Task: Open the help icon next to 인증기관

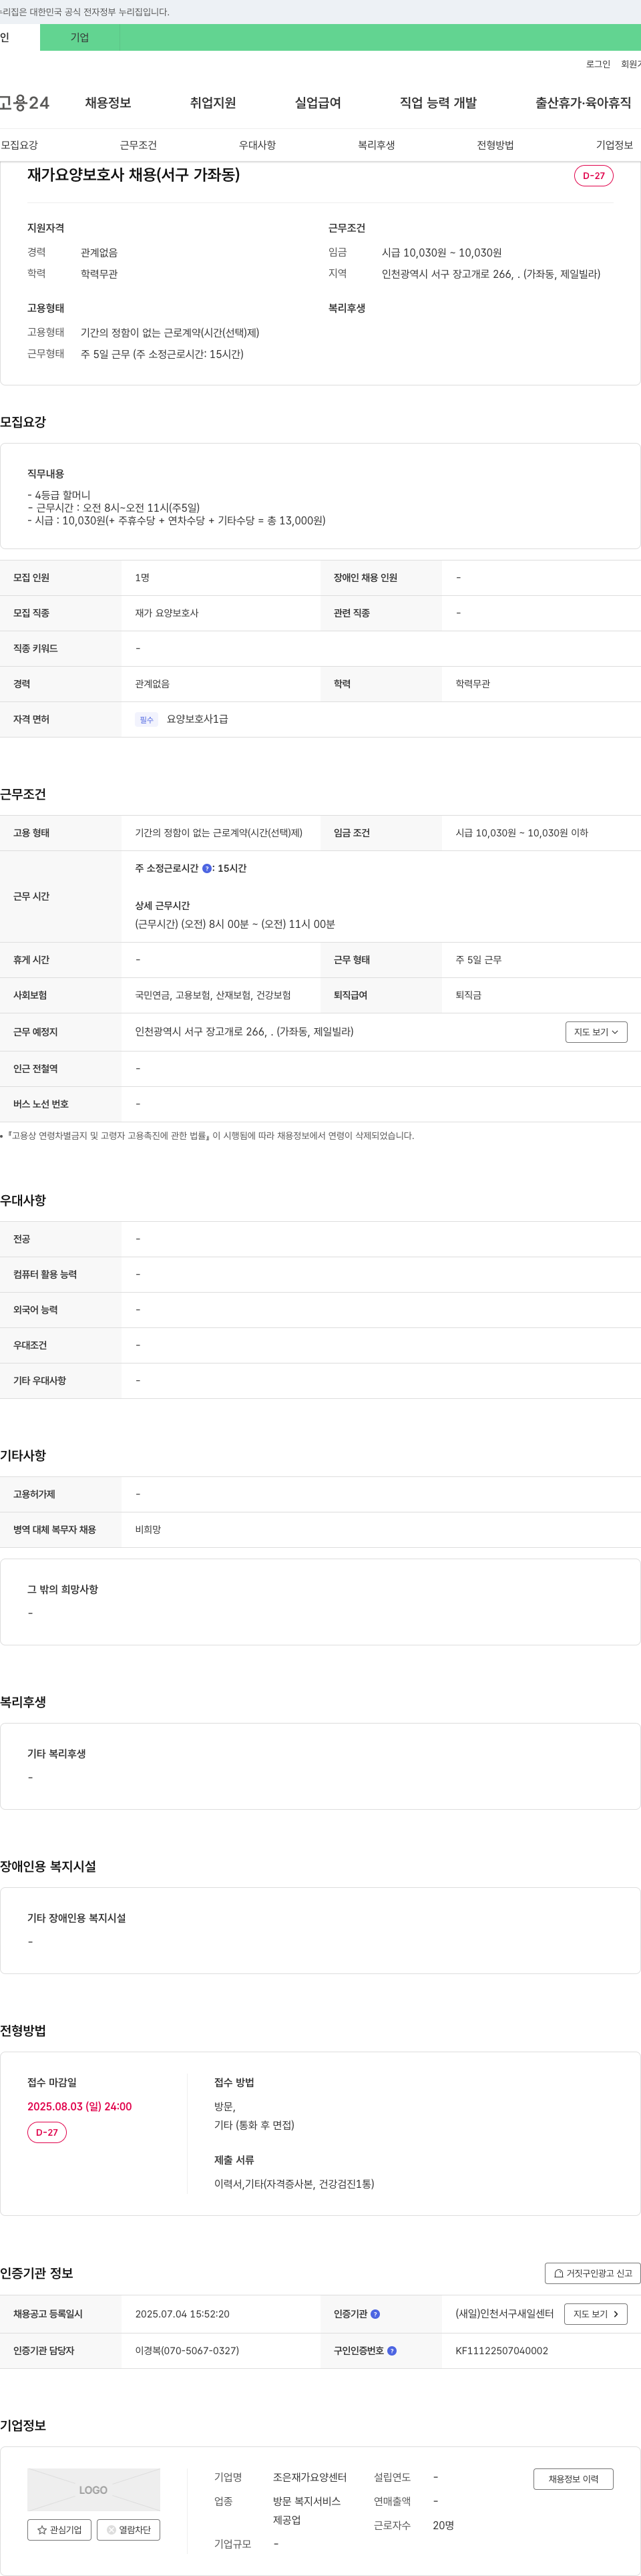Action: (x=375, y=2314)
